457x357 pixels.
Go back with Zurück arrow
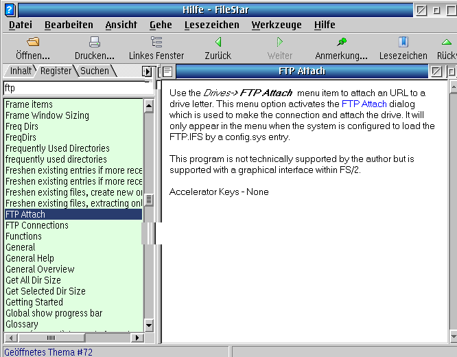click(x=218, y=42)
